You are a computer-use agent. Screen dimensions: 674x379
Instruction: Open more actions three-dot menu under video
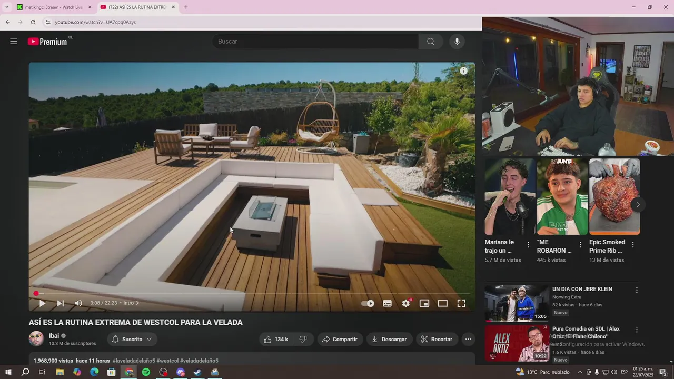coord(468,340)
